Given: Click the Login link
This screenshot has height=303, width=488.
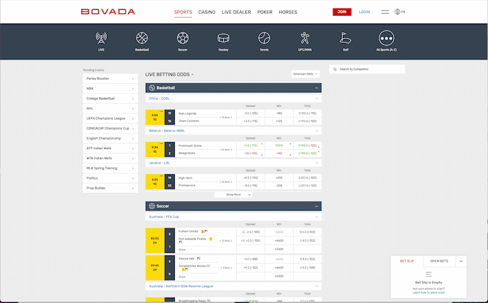Looking at the screenshot, I should 365,12.
